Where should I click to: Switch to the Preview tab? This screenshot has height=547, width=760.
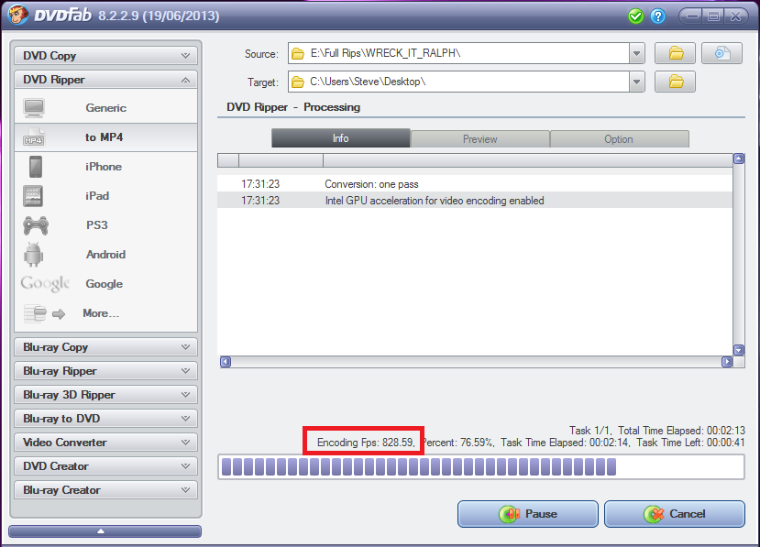pos(479,139)
